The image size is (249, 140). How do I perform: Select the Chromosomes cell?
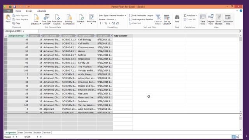87,47
